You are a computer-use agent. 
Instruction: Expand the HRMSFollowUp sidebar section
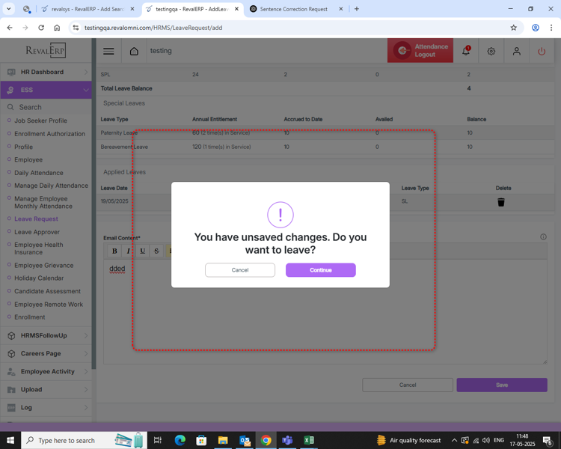(46, 335)
